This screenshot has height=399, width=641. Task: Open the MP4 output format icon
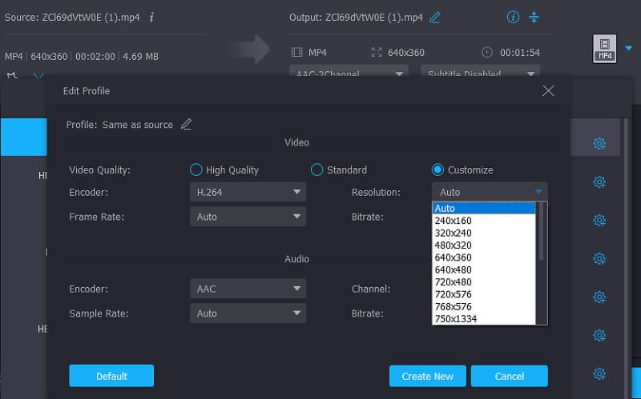pyautogui.click(x=604, y=49)
